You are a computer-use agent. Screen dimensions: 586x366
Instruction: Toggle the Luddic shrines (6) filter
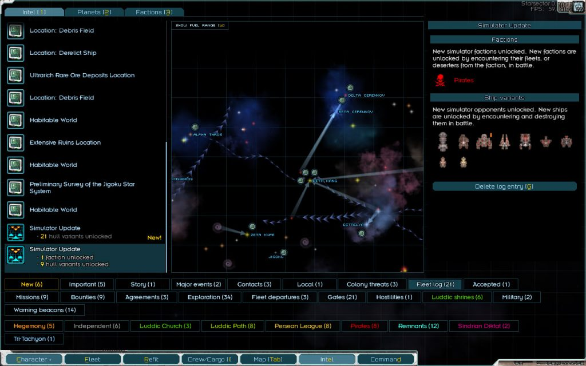[457, 297]
